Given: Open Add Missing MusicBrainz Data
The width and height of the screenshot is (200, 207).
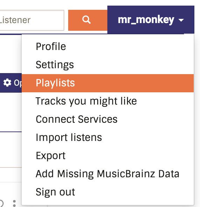Looking at the screenshot, I should point(108,174).
